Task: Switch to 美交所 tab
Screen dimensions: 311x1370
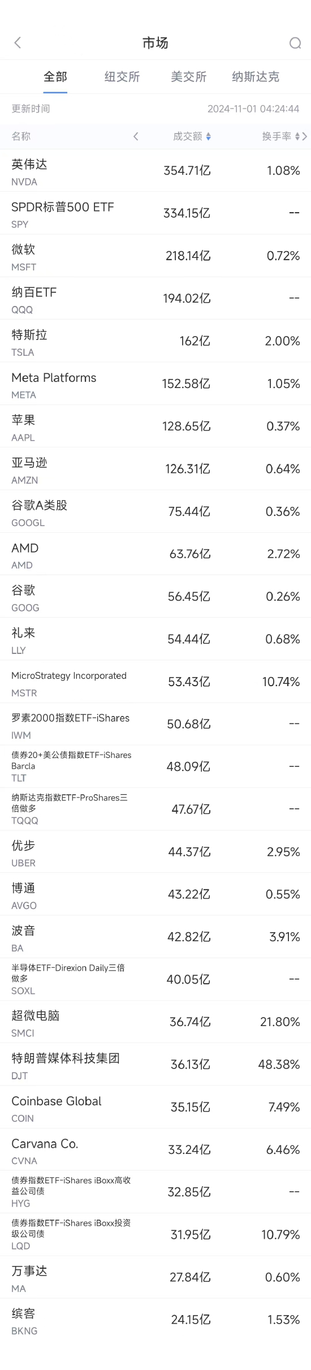Action: click(x=189, y=77)
